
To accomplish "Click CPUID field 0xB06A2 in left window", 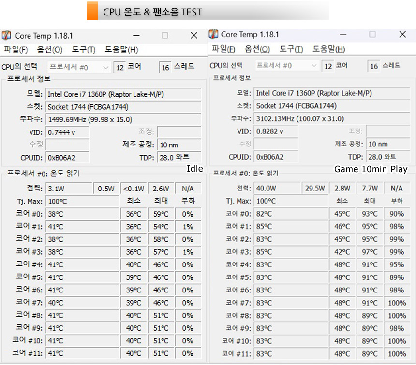I will pos(68,158).
